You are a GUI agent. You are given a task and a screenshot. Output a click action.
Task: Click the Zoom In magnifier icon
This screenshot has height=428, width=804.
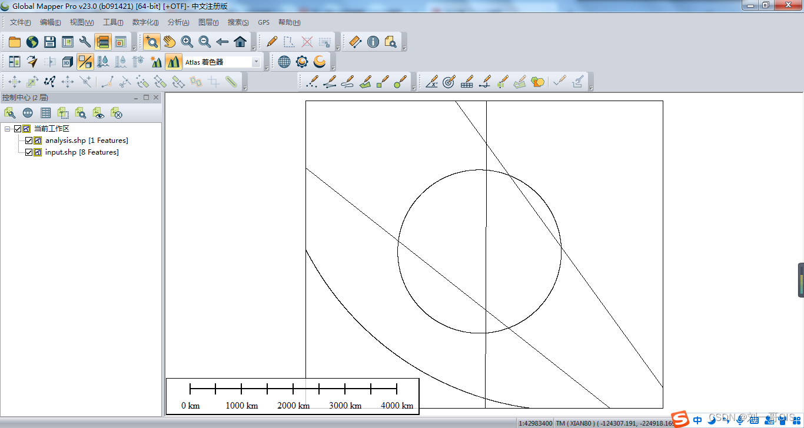[187, 42]
